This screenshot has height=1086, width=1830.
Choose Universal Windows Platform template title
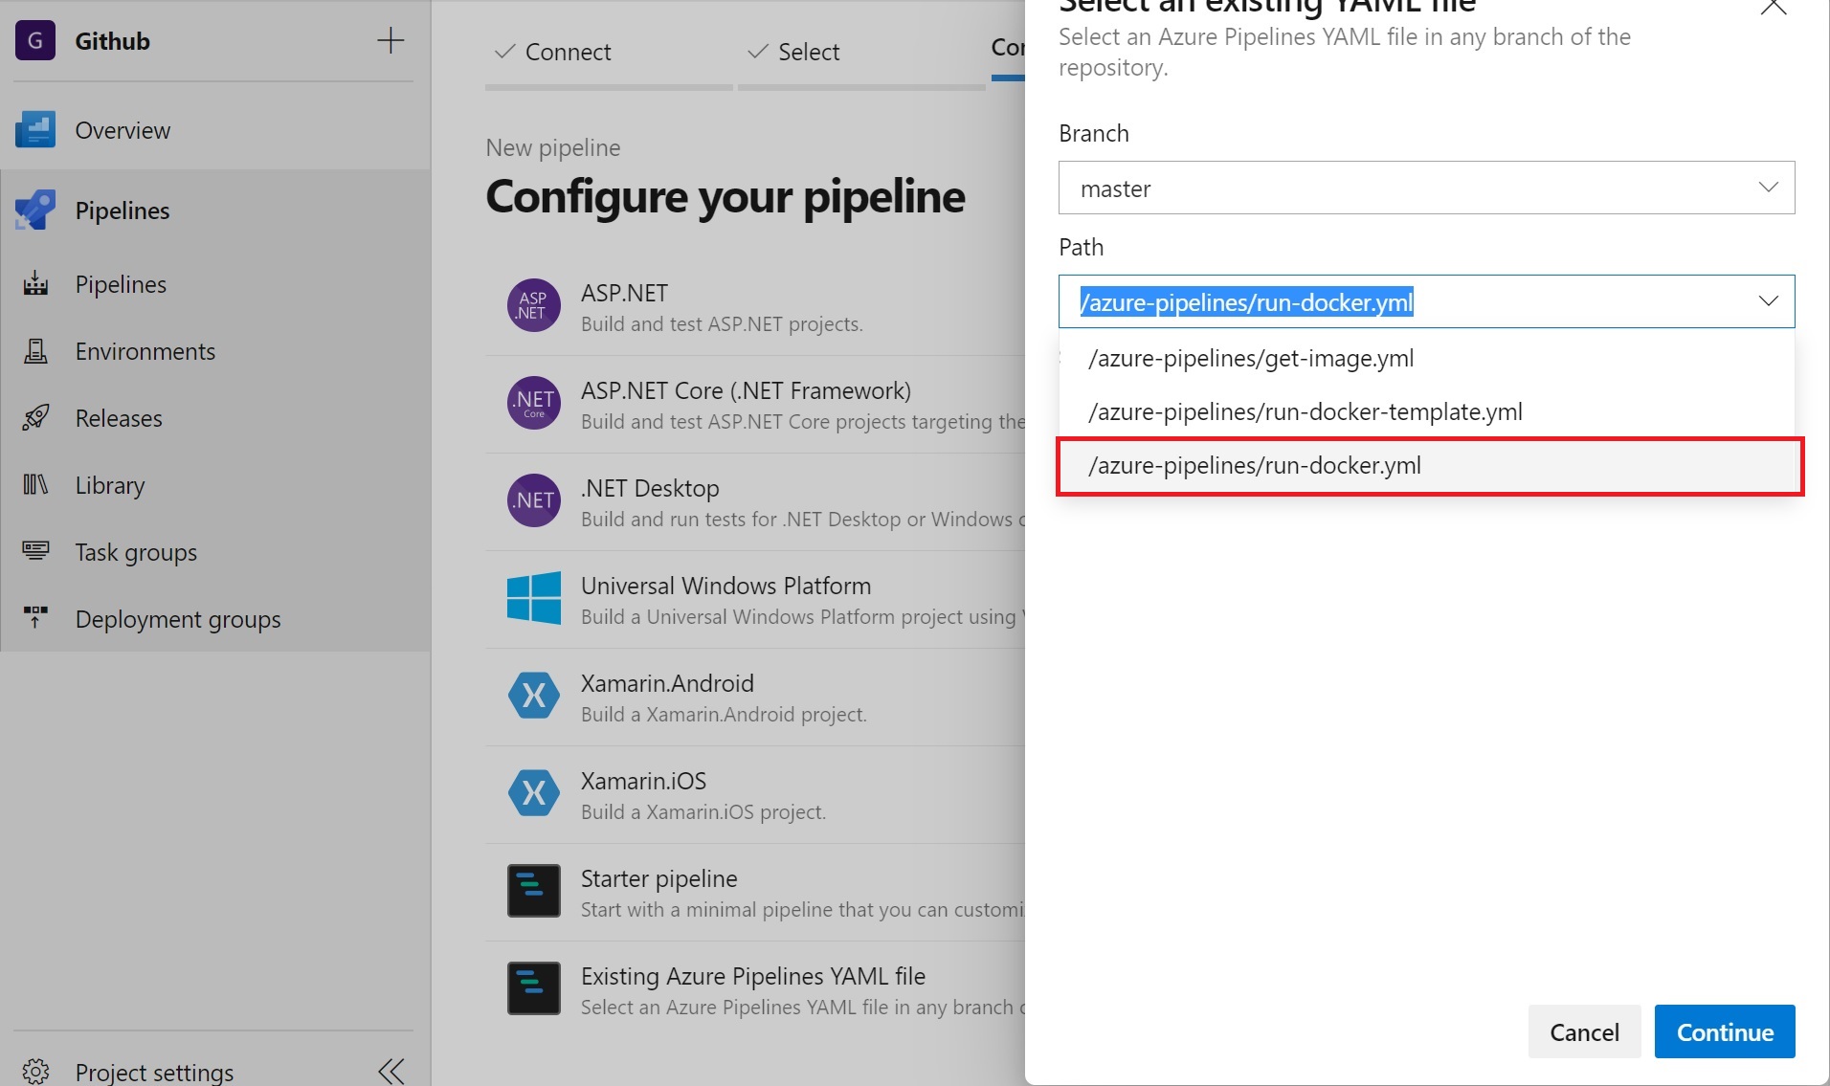pyautogui.click(x=725, y=586)
